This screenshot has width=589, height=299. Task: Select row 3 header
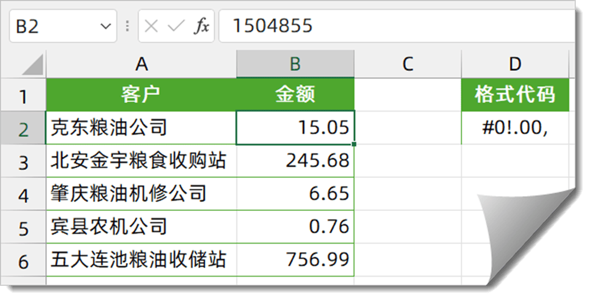pyautogui.click(x=23, y=161)
